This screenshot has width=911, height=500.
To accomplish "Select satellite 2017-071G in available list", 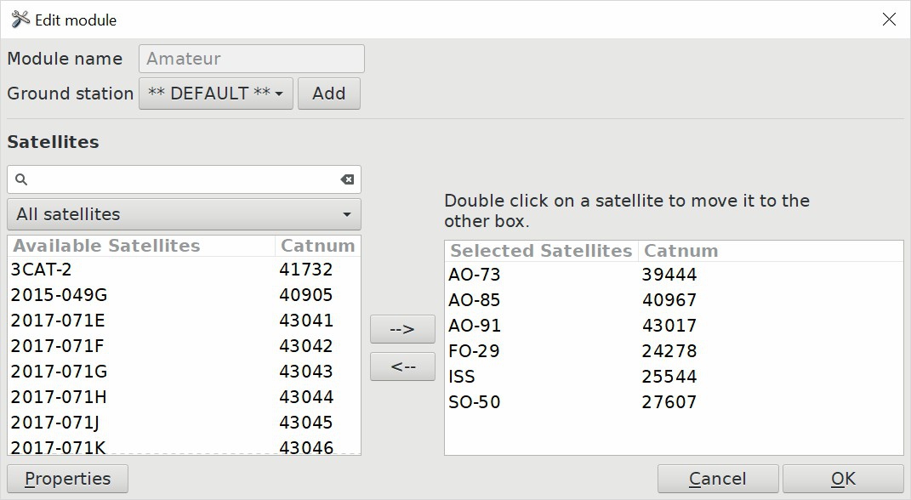I will (60, 372).
